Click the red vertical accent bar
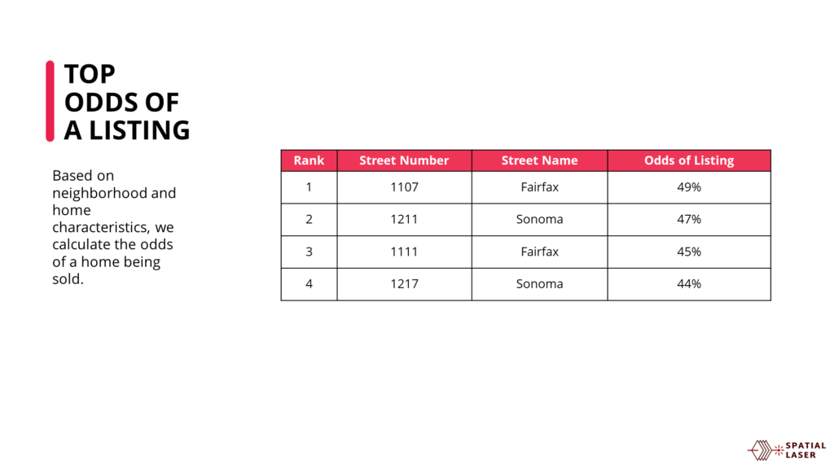The height and width of the screenshot is (469, 834). point(50,101)
